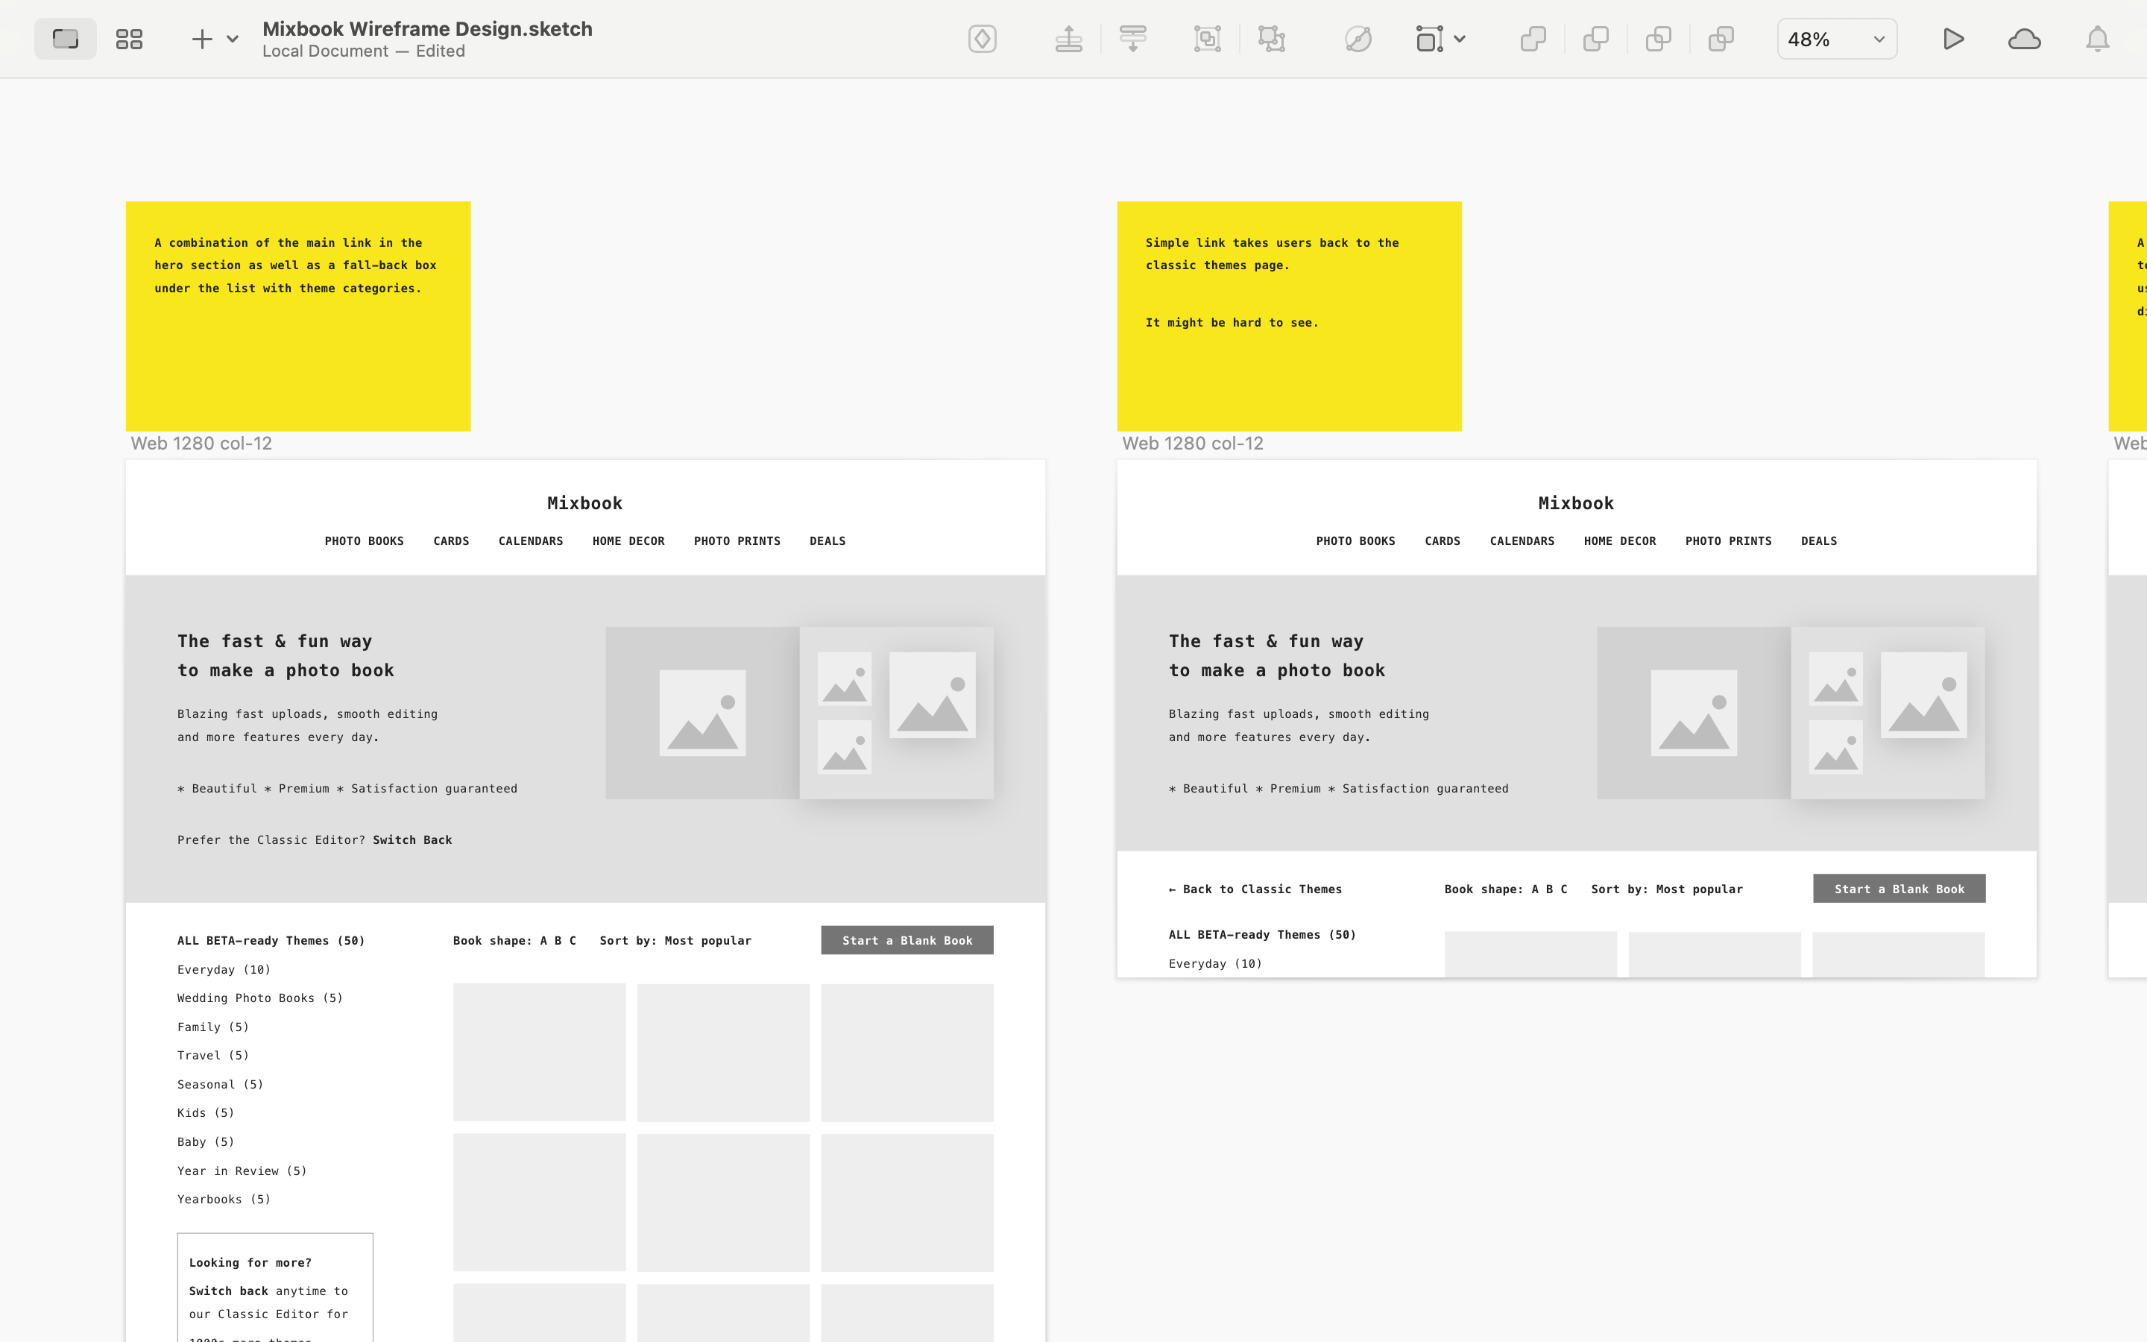Click Start a Blank Book in left artboard
This screenshot has width=2147, height=1342.
pos(907,941)
